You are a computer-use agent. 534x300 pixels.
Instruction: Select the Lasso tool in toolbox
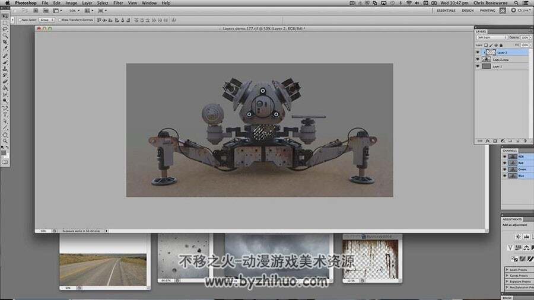click(5, 29)
